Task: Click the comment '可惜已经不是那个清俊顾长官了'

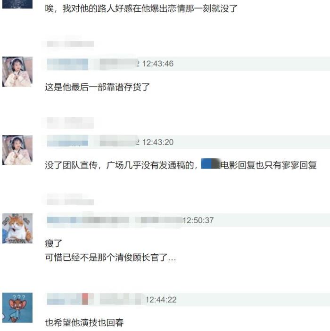Action: 110,258
